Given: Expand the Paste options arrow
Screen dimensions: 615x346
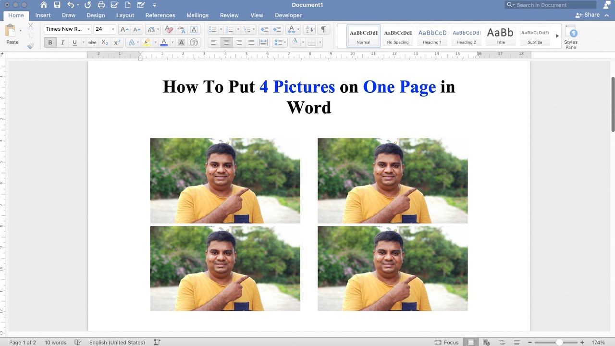Looking at the screenshot, I should [x=20, y=31].
